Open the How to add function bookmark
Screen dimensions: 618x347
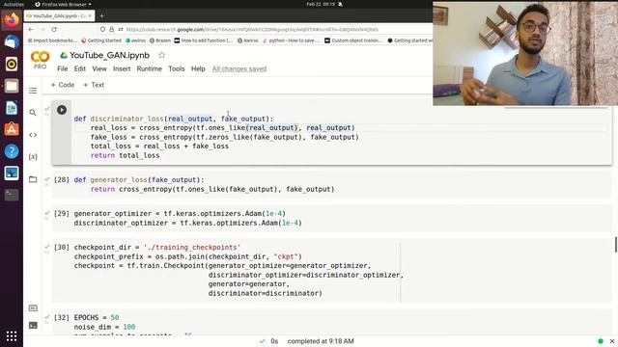(204, 40)
